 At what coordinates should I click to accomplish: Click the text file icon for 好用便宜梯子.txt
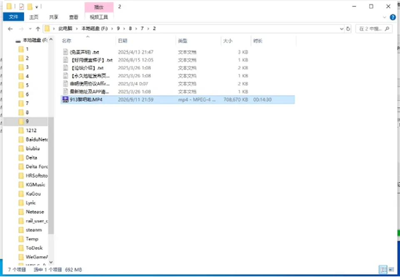coord(65,60)
